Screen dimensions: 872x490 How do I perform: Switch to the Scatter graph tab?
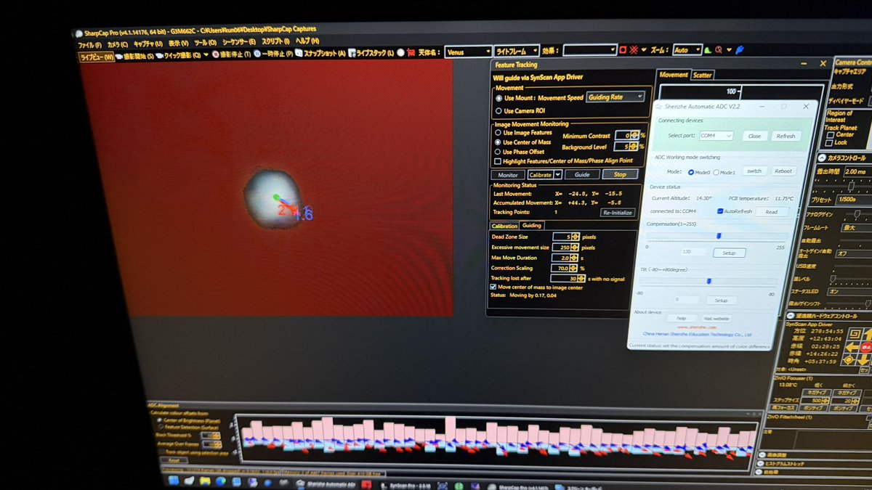[702, 75]
